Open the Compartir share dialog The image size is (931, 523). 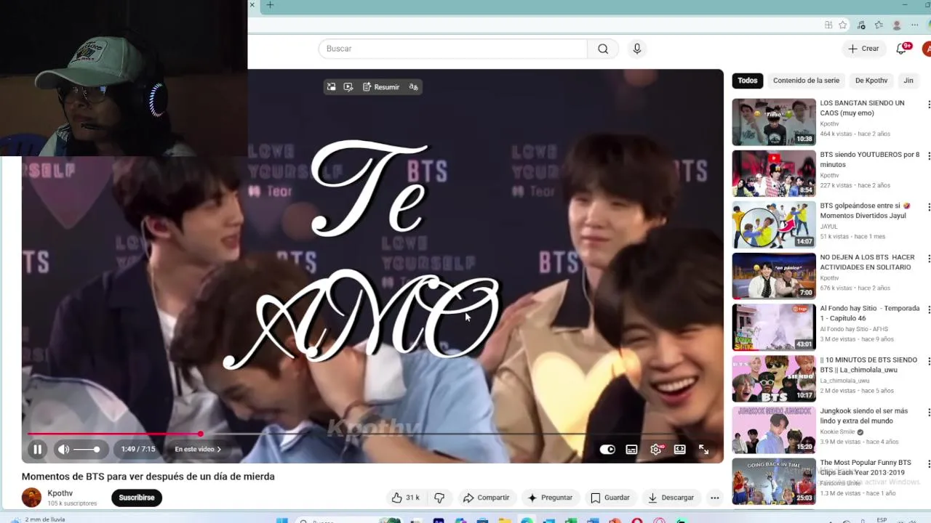point(486,498)
